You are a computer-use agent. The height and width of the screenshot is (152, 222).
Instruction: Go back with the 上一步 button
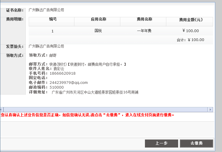[x=162, y=143]
